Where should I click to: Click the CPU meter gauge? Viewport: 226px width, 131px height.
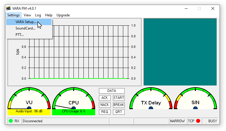point(74,98)
